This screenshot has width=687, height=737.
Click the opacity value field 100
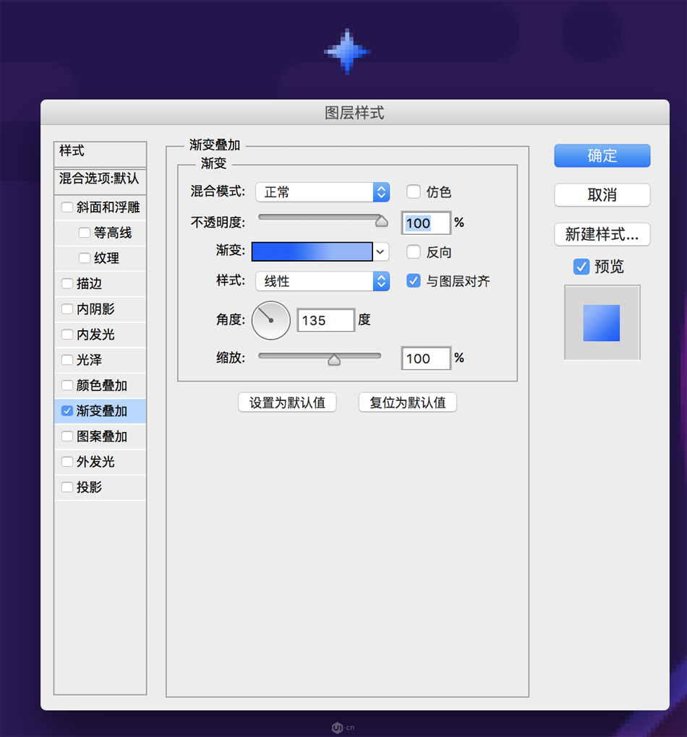tap(427, 223)
